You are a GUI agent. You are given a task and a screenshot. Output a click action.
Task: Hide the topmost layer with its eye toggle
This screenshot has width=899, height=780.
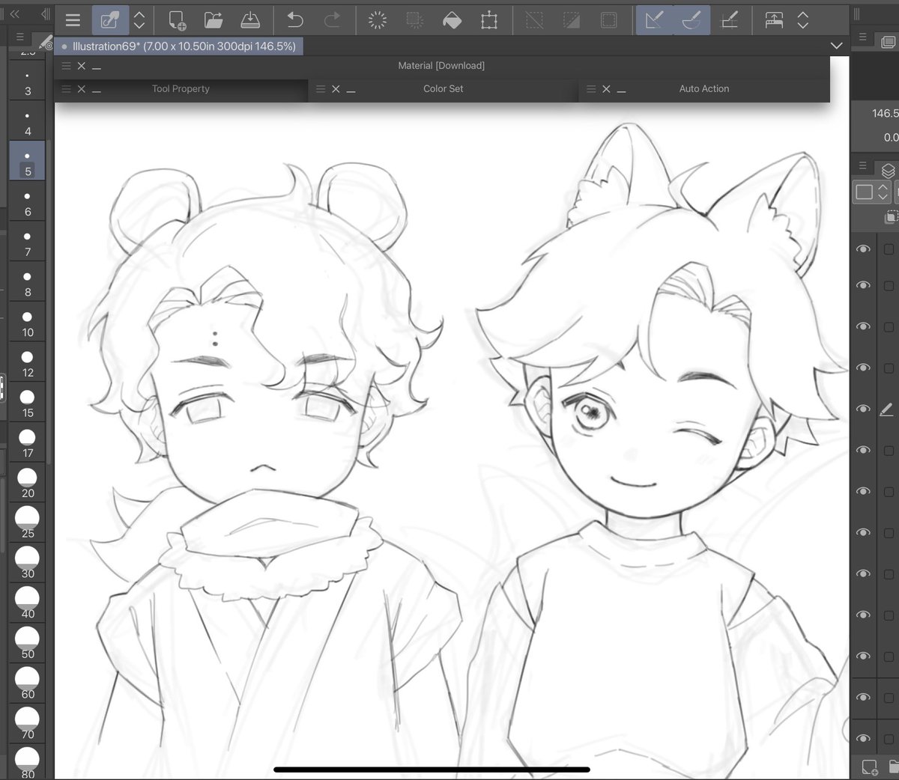[864, 249]
